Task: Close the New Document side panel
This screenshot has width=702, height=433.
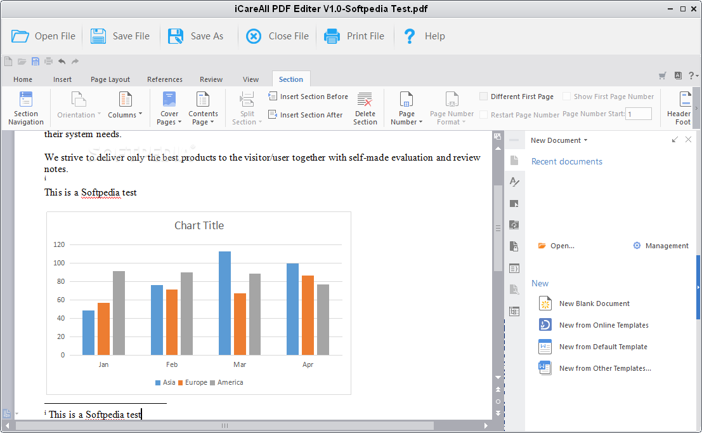Action: [688, 140]
